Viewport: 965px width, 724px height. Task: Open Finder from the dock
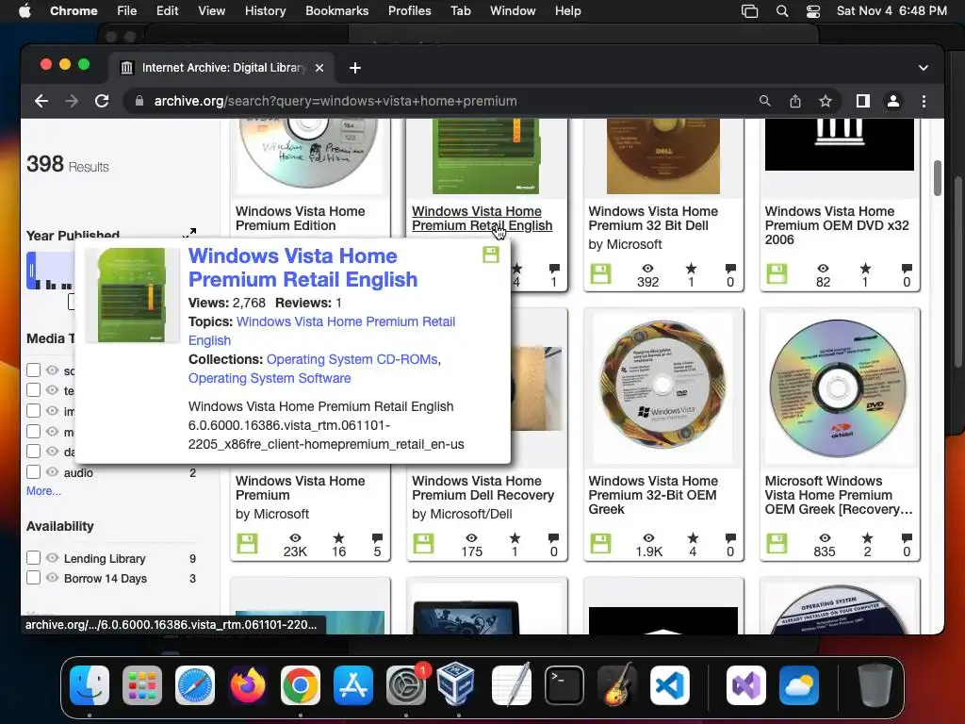tap(90, 685)
